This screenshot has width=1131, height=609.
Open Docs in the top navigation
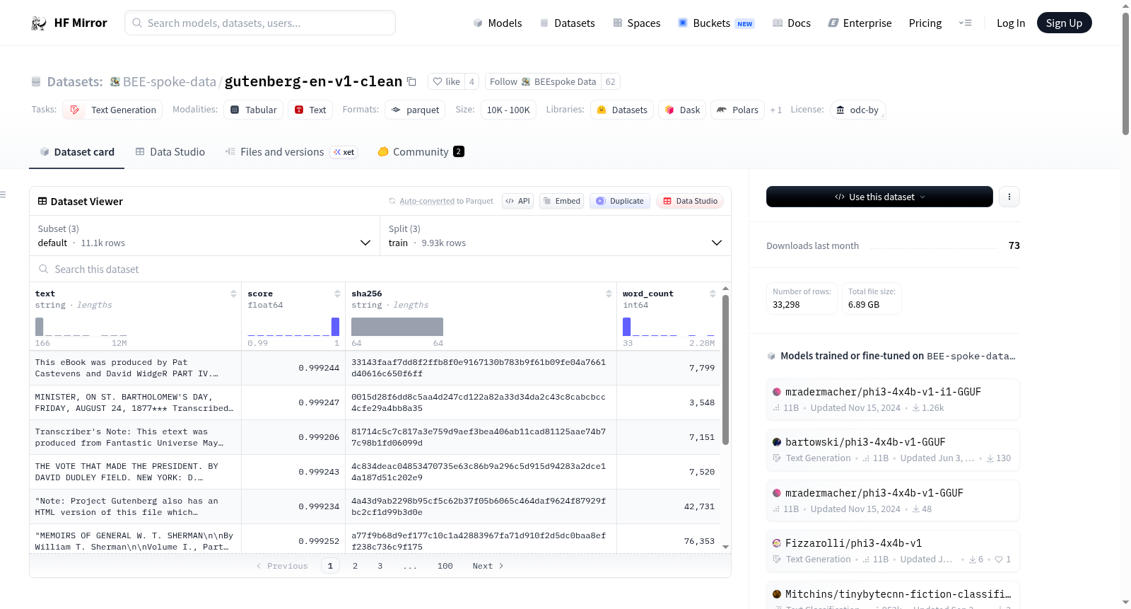[x=792, y=23]
